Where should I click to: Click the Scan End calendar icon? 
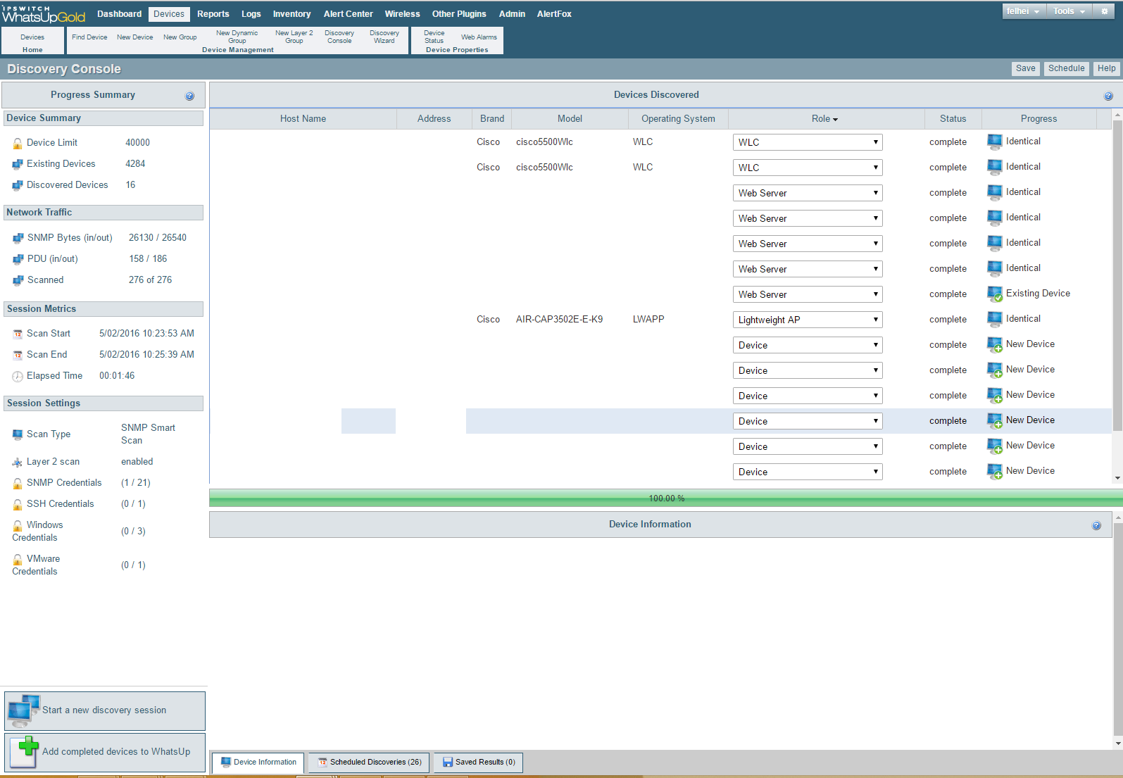coord(18,355)
